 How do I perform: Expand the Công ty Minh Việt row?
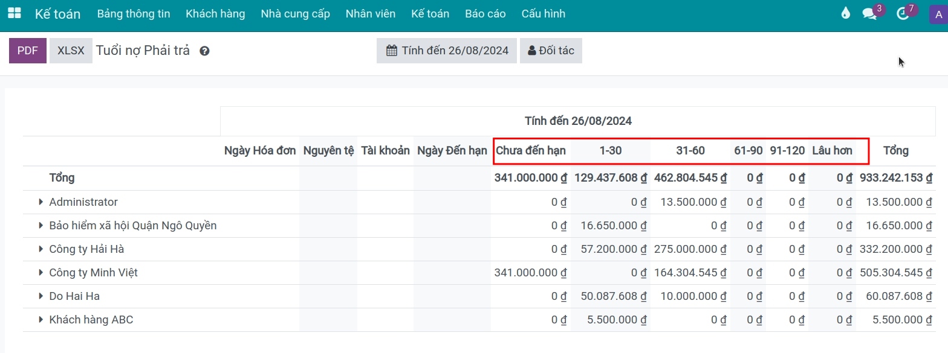[41, 272]
